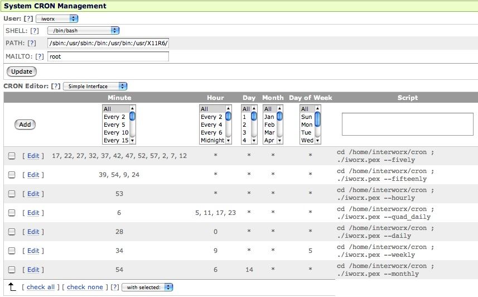Click the Add cron job button
The width and height of the screenshot is (478, 297).
[x=25, y=124]
